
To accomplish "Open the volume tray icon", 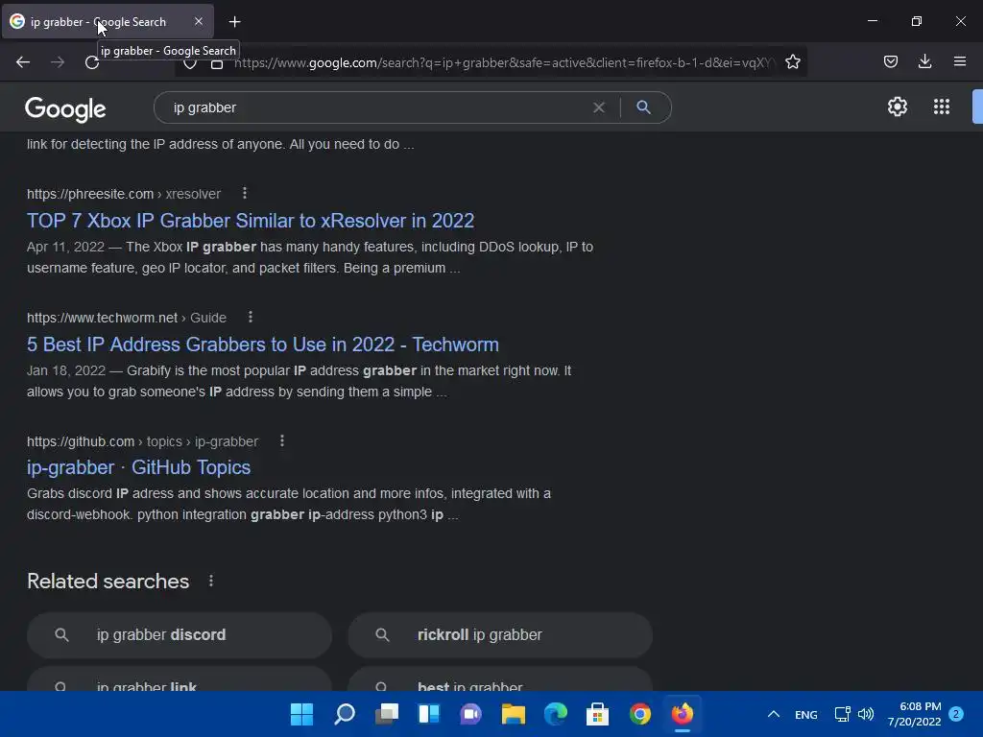I will (x=866, y=714).
